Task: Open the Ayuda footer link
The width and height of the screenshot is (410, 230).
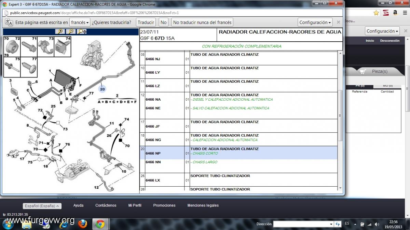Action: [78, 205]
